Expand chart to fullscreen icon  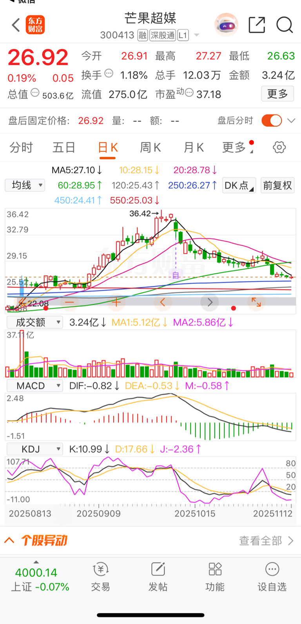pyautogui.click(x=256, y=302)
